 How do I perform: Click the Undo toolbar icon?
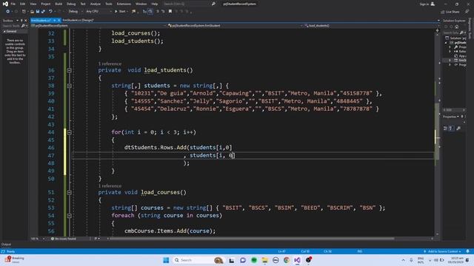coord(50,12)
